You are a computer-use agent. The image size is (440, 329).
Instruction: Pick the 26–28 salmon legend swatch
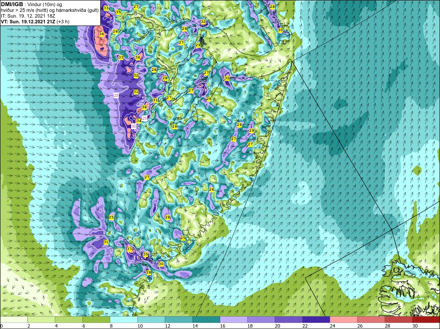point(371,319)
